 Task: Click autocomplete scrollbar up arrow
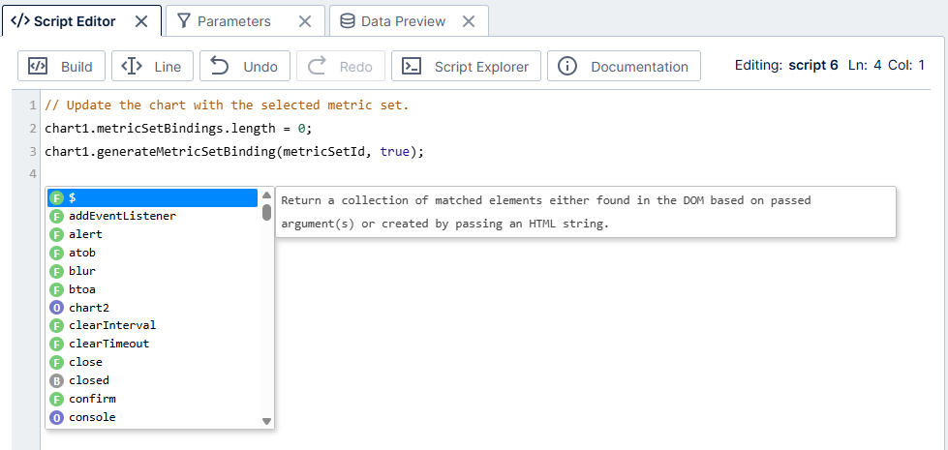pos(266,195)
